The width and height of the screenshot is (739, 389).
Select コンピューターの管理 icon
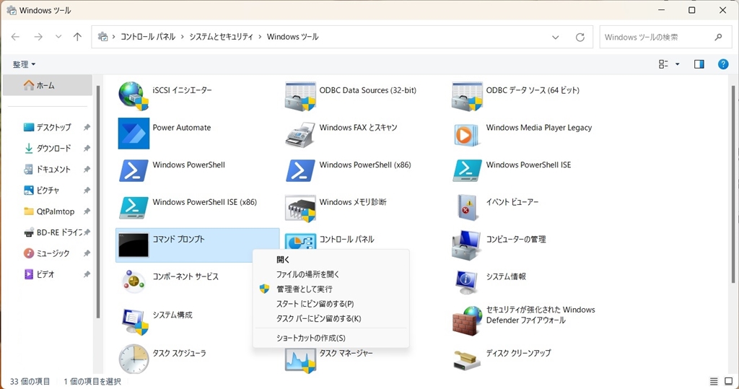coord(467,245)
